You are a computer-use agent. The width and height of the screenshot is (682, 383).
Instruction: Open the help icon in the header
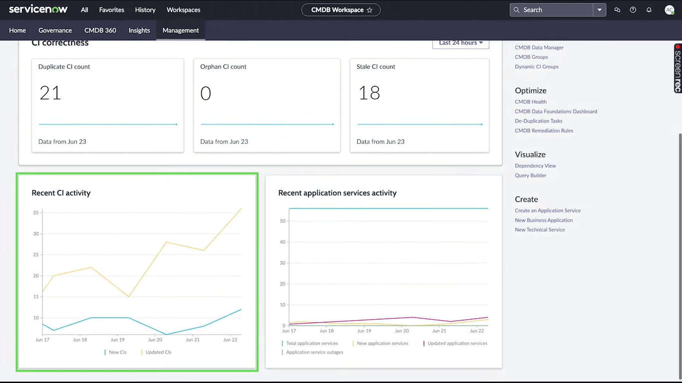click(x=633, y=9)
